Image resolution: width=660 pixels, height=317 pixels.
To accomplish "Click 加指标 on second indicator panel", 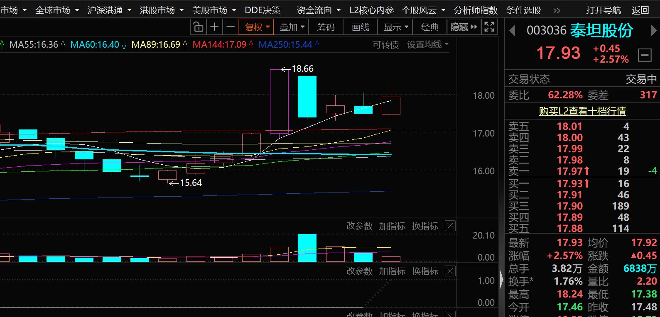I will coord(392,271).
